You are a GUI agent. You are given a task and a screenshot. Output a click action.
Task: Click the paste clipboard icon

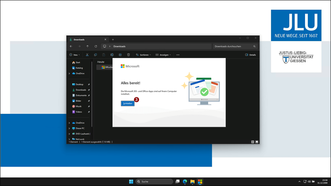104,55
